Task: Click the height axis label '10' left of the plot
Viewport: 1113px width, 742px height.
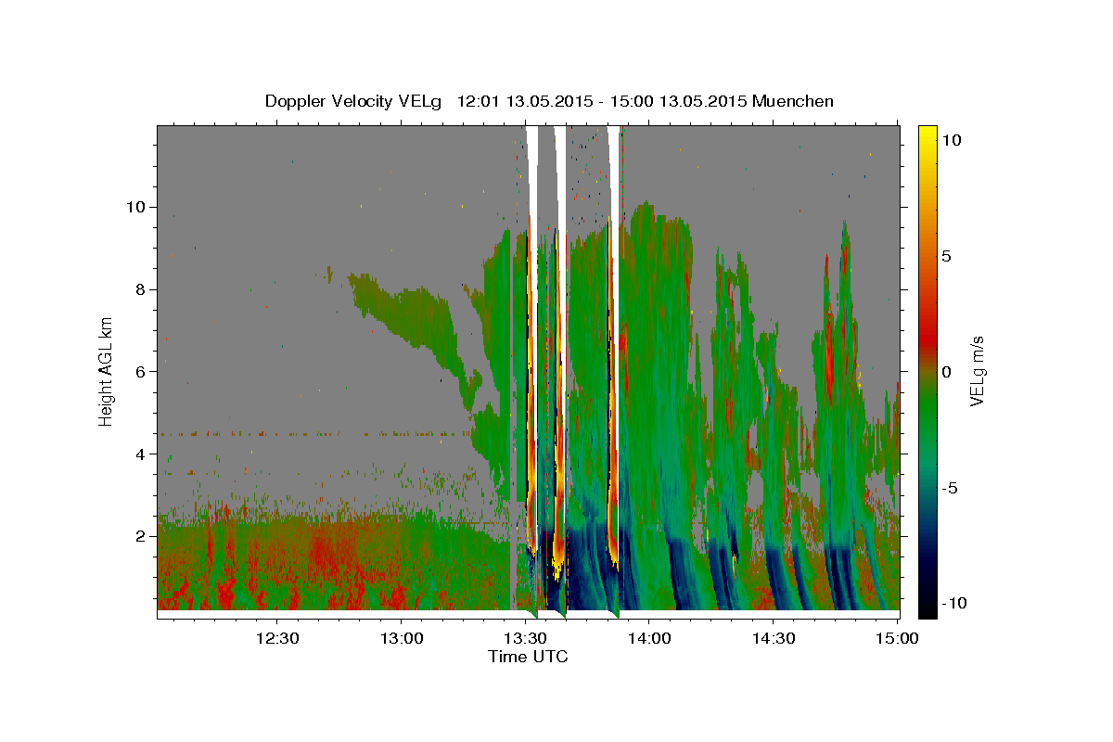Action: 135,206
